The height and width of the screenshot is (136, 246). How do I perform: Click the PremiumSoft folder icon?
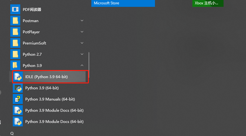pos(15,43)
